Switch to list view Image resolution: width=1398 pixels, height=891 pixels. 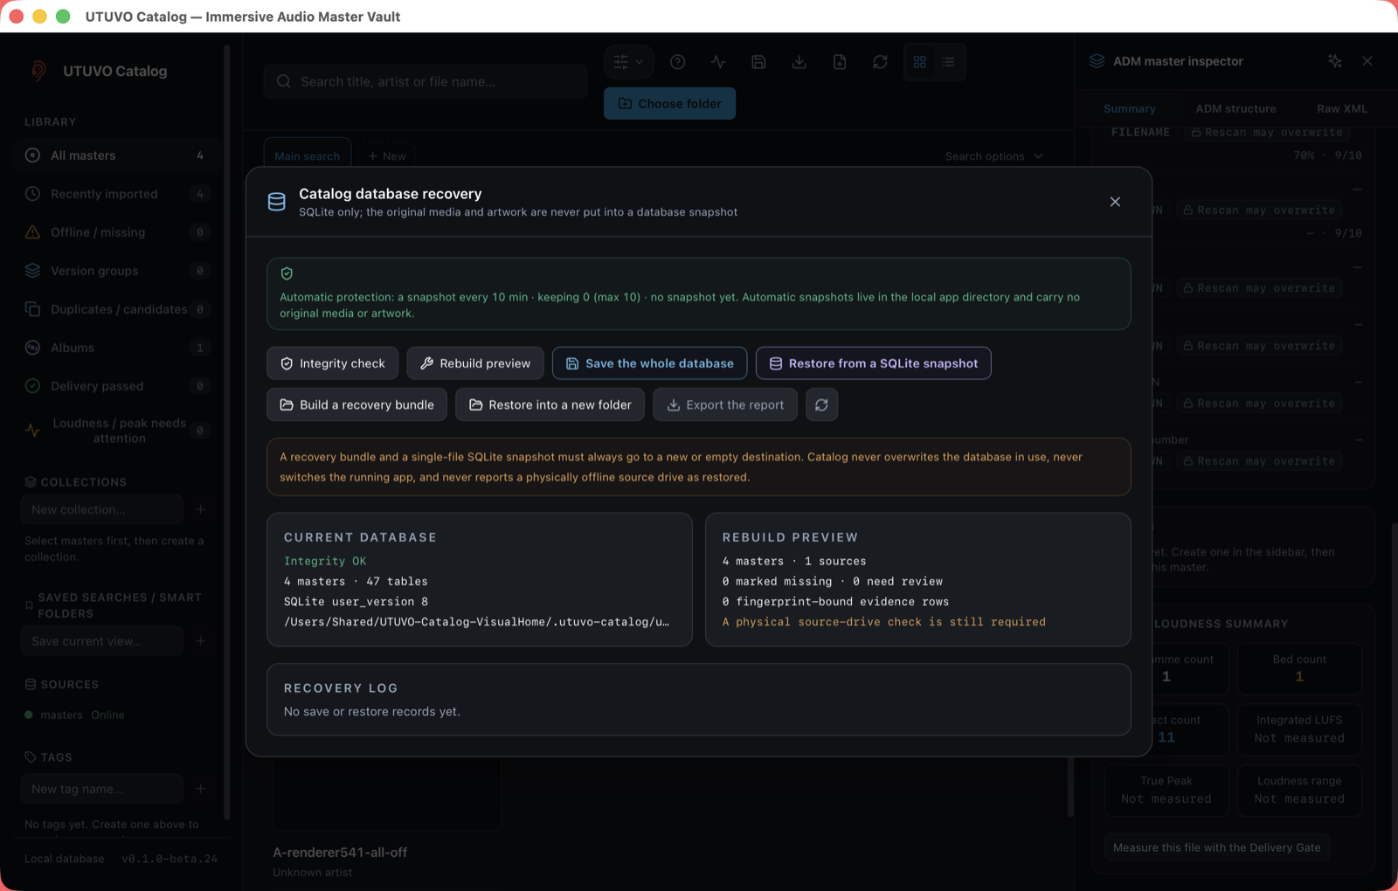(x=948, y=62)
